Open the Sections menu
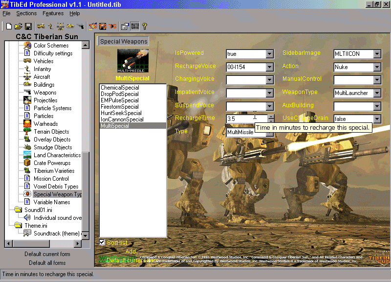391x282 pixels. point(26,14)
